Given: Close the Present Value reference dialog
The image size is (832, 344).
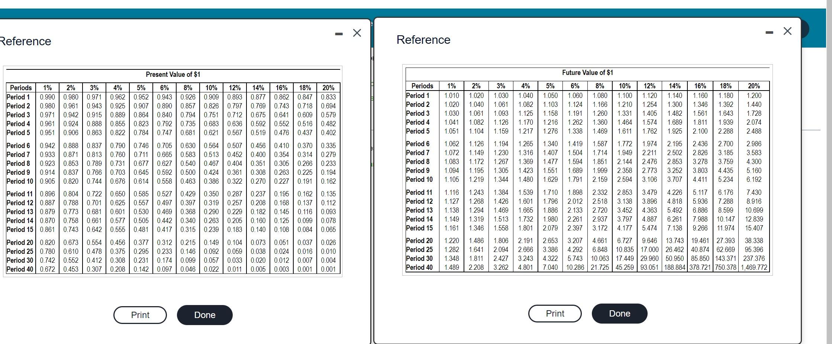Looking at the screenshot, I should (x=357, y=33).
